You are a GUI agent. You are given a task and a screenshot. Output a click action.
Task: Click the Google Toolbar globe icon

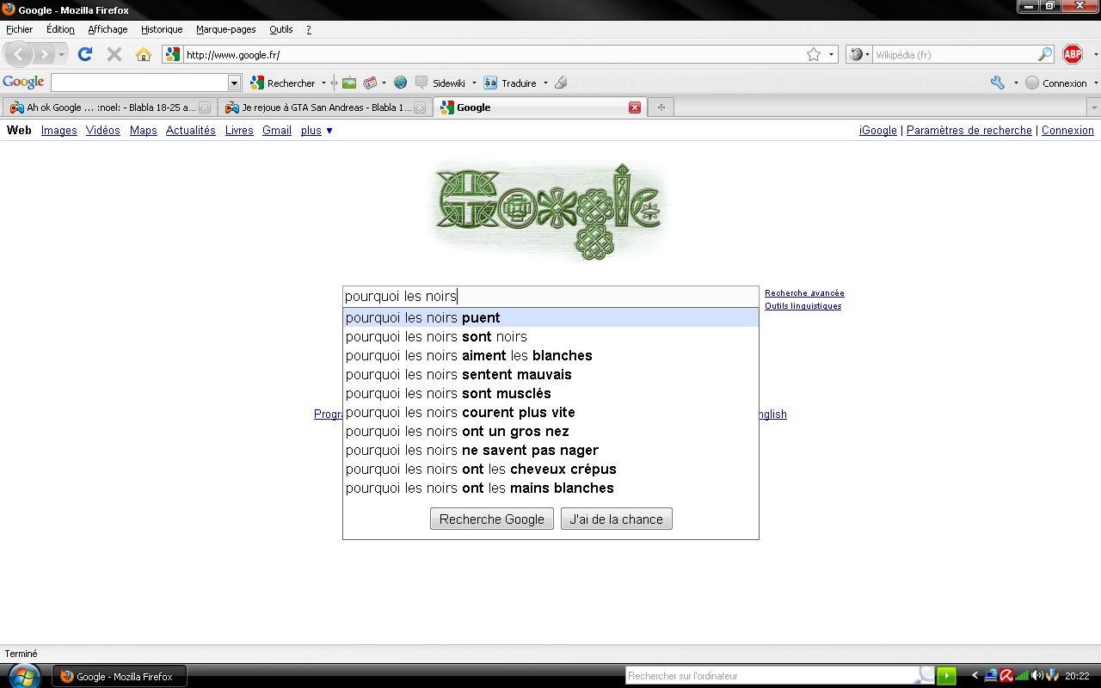[x=400, y=83]
